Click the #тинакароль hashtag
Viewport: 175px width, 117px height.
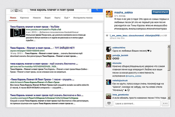click(x=121, y=29)
